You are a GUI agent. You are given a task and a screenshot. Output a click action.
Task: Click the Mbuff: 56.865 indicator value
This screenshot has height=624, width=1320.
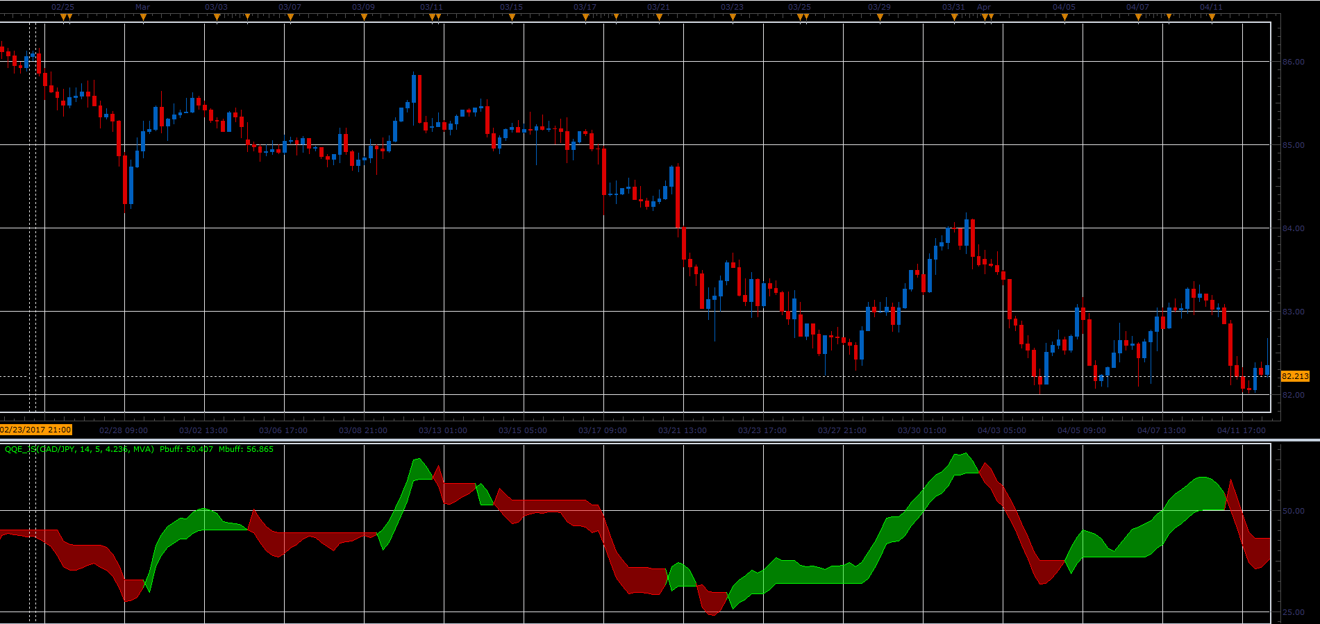coord(247,450)
